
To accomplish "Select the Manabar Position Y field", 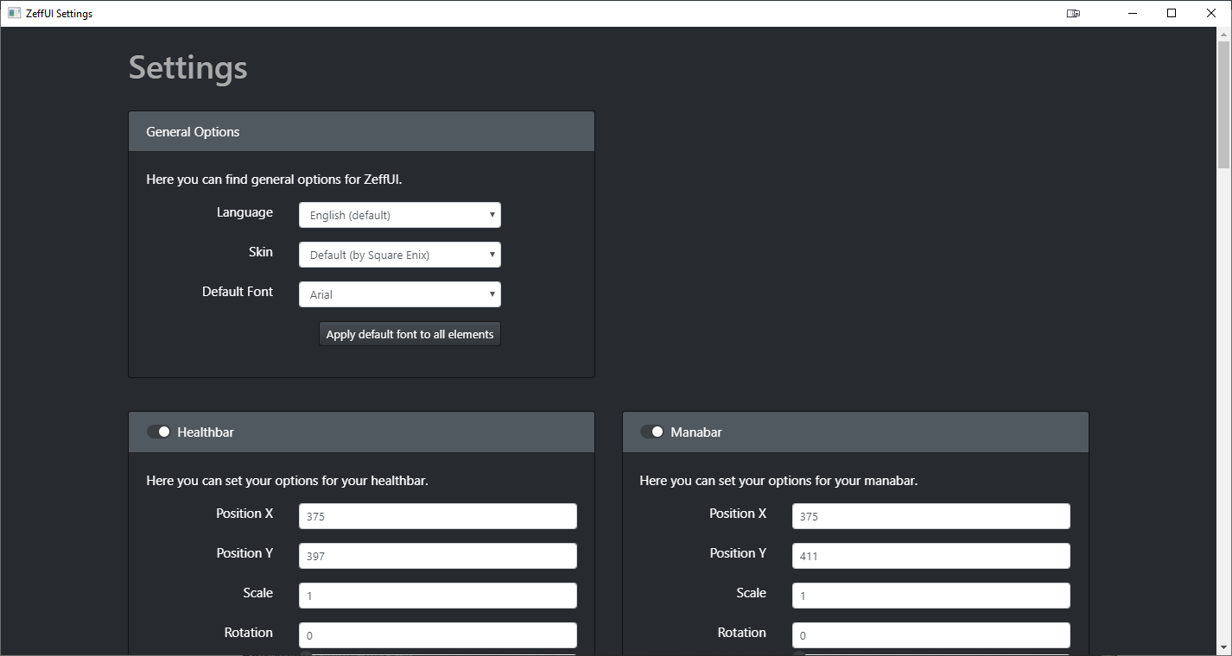I will [930, 555].
